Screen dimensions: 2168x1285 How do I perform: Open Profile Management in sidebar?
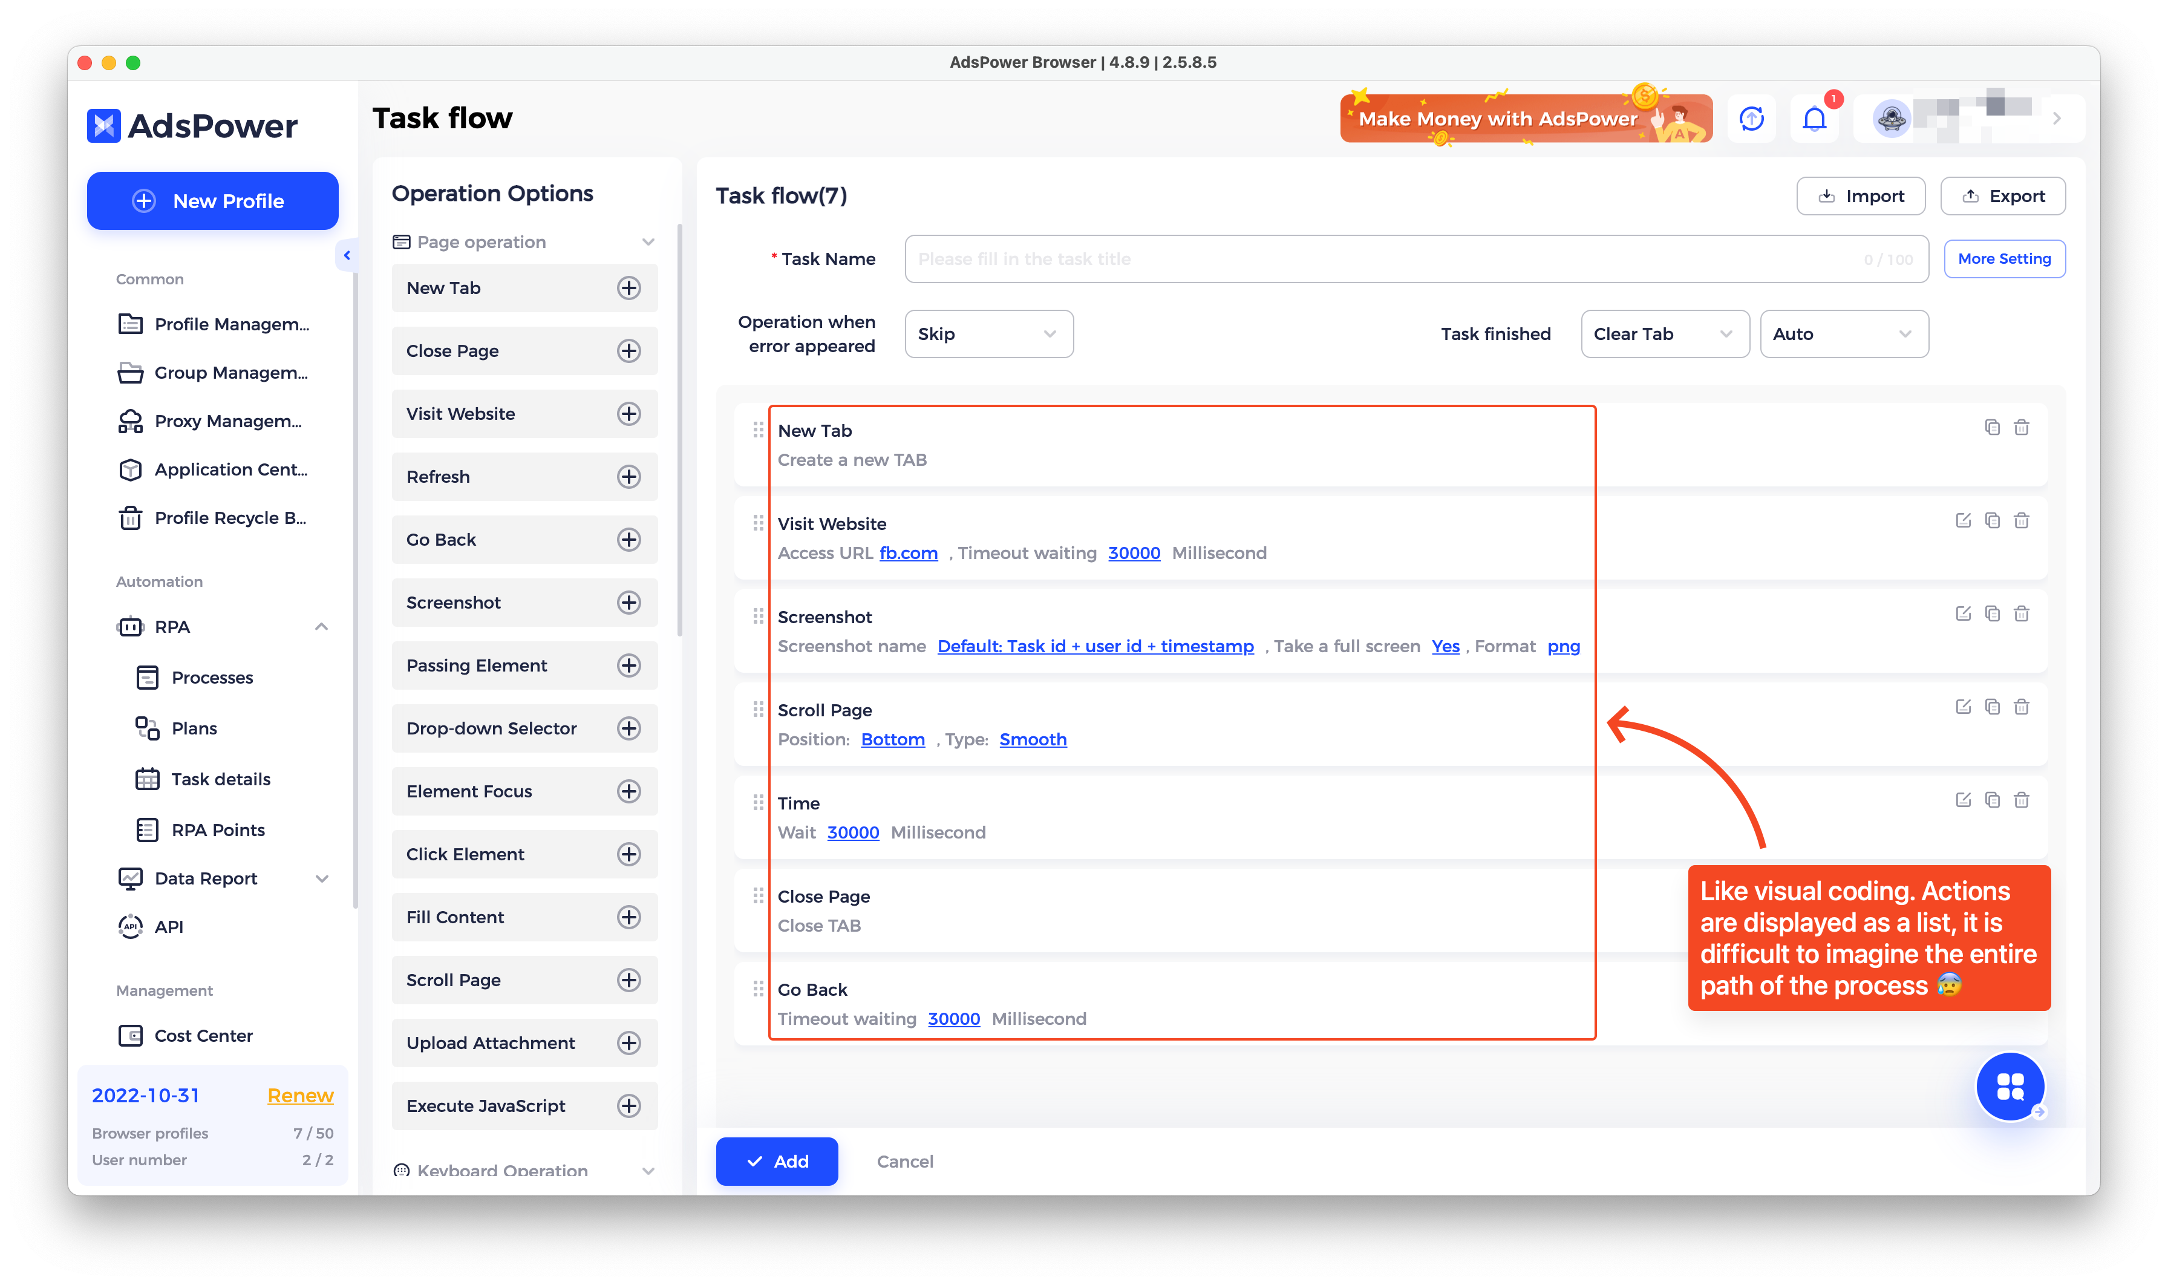tap(214, 324)
